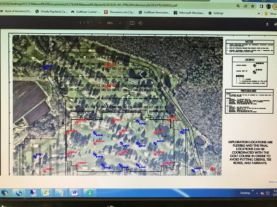
Task: Open the Bank of America bookmark
Action: tap(16, 12)
